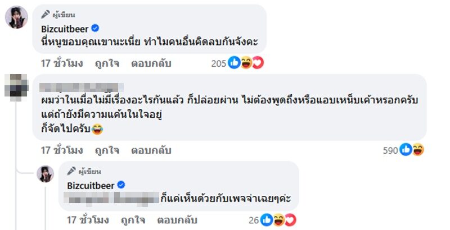Click the pencil author icon above the top comment

point(46,15)
